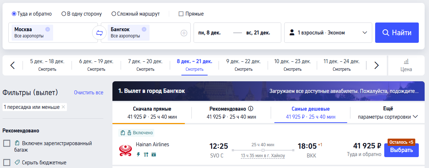Choose the 'Сложный маршрут' radio option
429x168 pixels.
pyautogui.click(x=114, y=14)
